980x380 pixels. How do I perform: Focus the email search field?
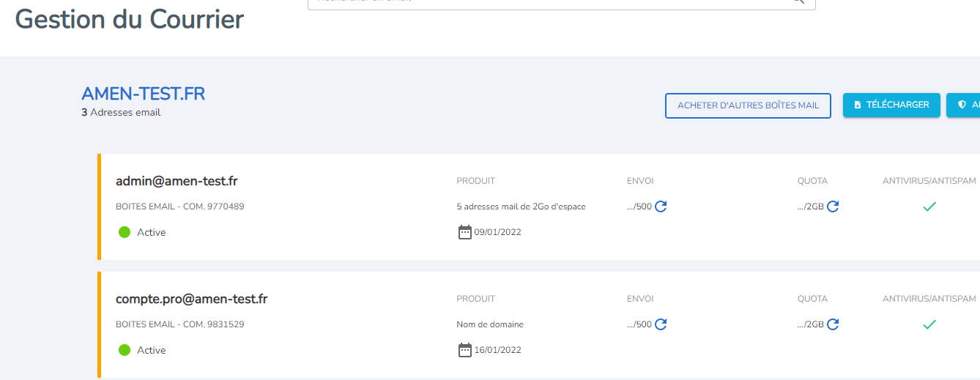pos(561,4)
